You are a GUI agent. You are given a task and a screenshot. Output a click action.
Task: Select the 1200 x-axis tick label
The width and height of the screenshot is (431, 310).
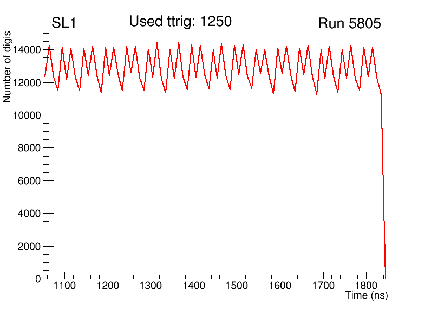108,286
